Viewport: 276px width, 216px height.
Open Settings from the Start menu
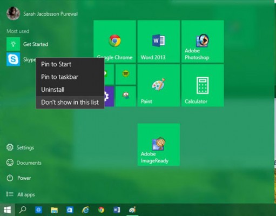point(20,147)
